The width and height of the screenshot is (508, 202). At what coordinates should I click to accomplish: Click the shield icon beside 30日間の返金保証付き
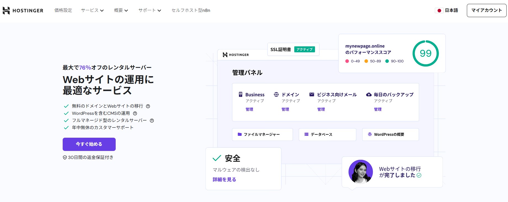click(65, 158)
